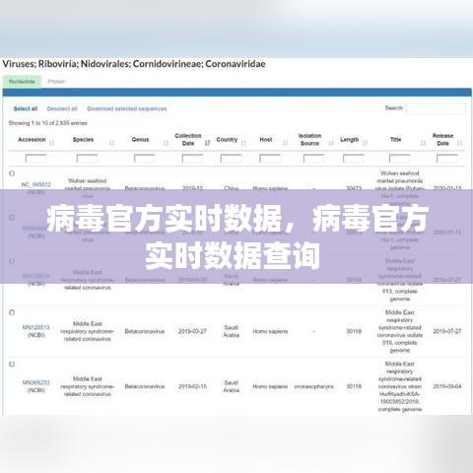473x473 pixels.
Task: Sort by Country using its sort arrows
Action: pos(243,143)
